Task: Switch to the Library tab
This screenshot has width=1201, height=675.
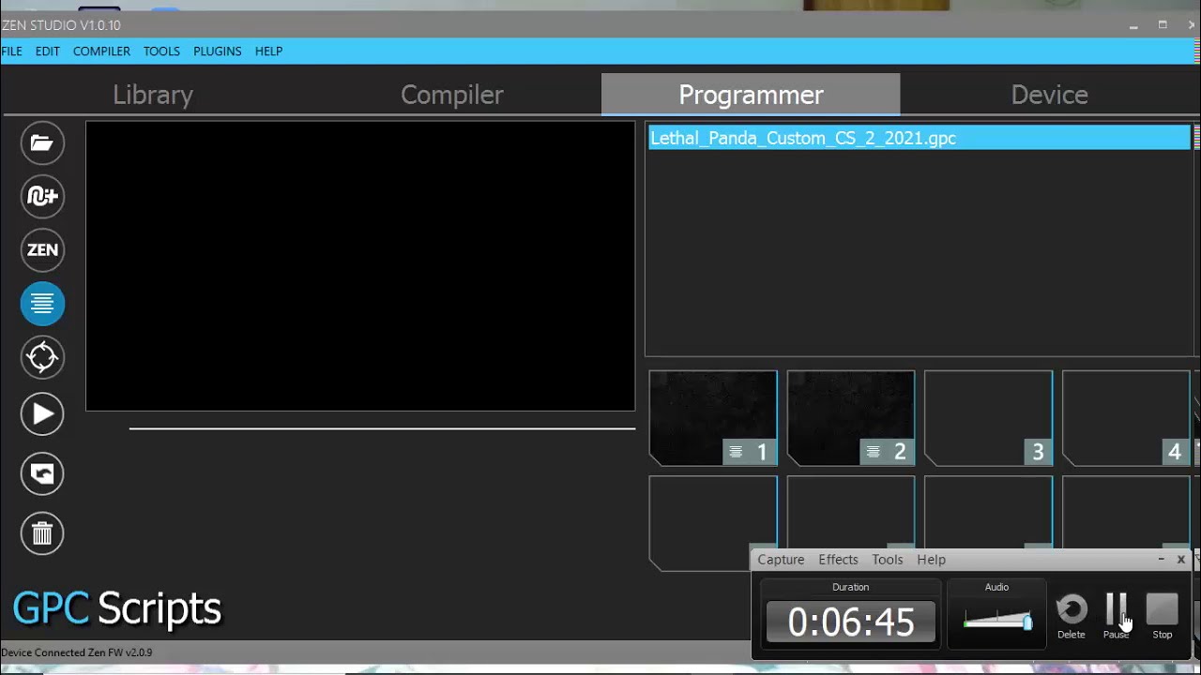Action: pyautogui.click(x=153, y=95)
